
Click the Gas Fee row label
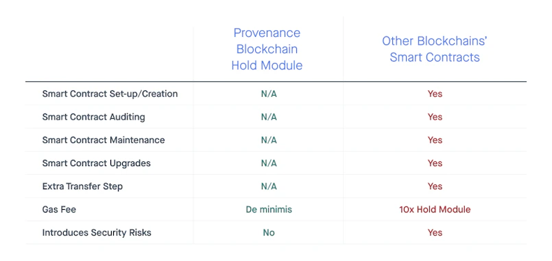coord(59,210)
